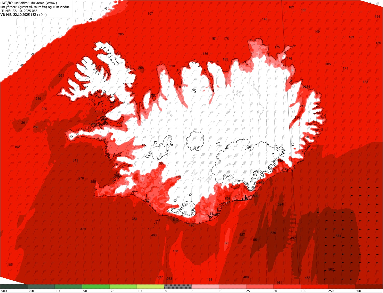Image resolution: width=383 pixels, height=293 pixels.
Task: Click the map value 551
Action: pos(256,240)
